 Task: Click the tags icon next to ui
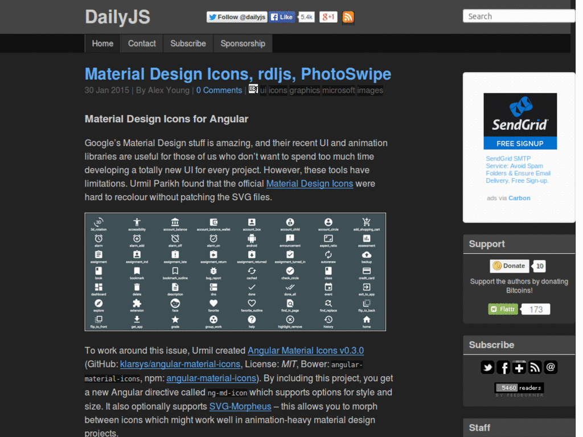coord(253,89)
